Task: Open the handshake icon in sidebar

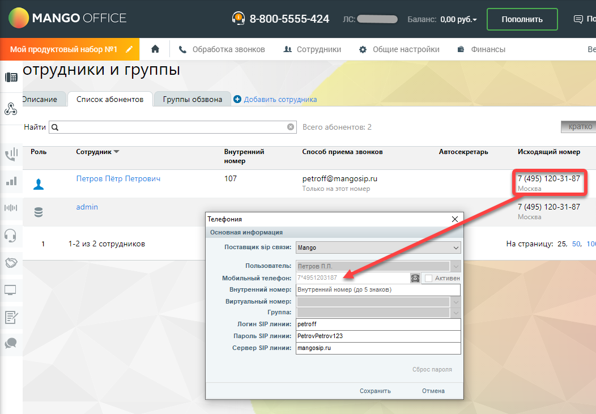Action: pyautogui.click(x=10, y=263)
